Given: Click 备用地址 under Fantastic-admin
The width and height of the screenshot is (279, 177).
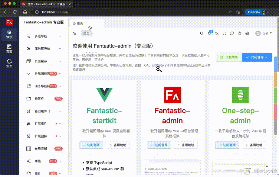Looking at the screenshot, I should [x=186, y=145].
